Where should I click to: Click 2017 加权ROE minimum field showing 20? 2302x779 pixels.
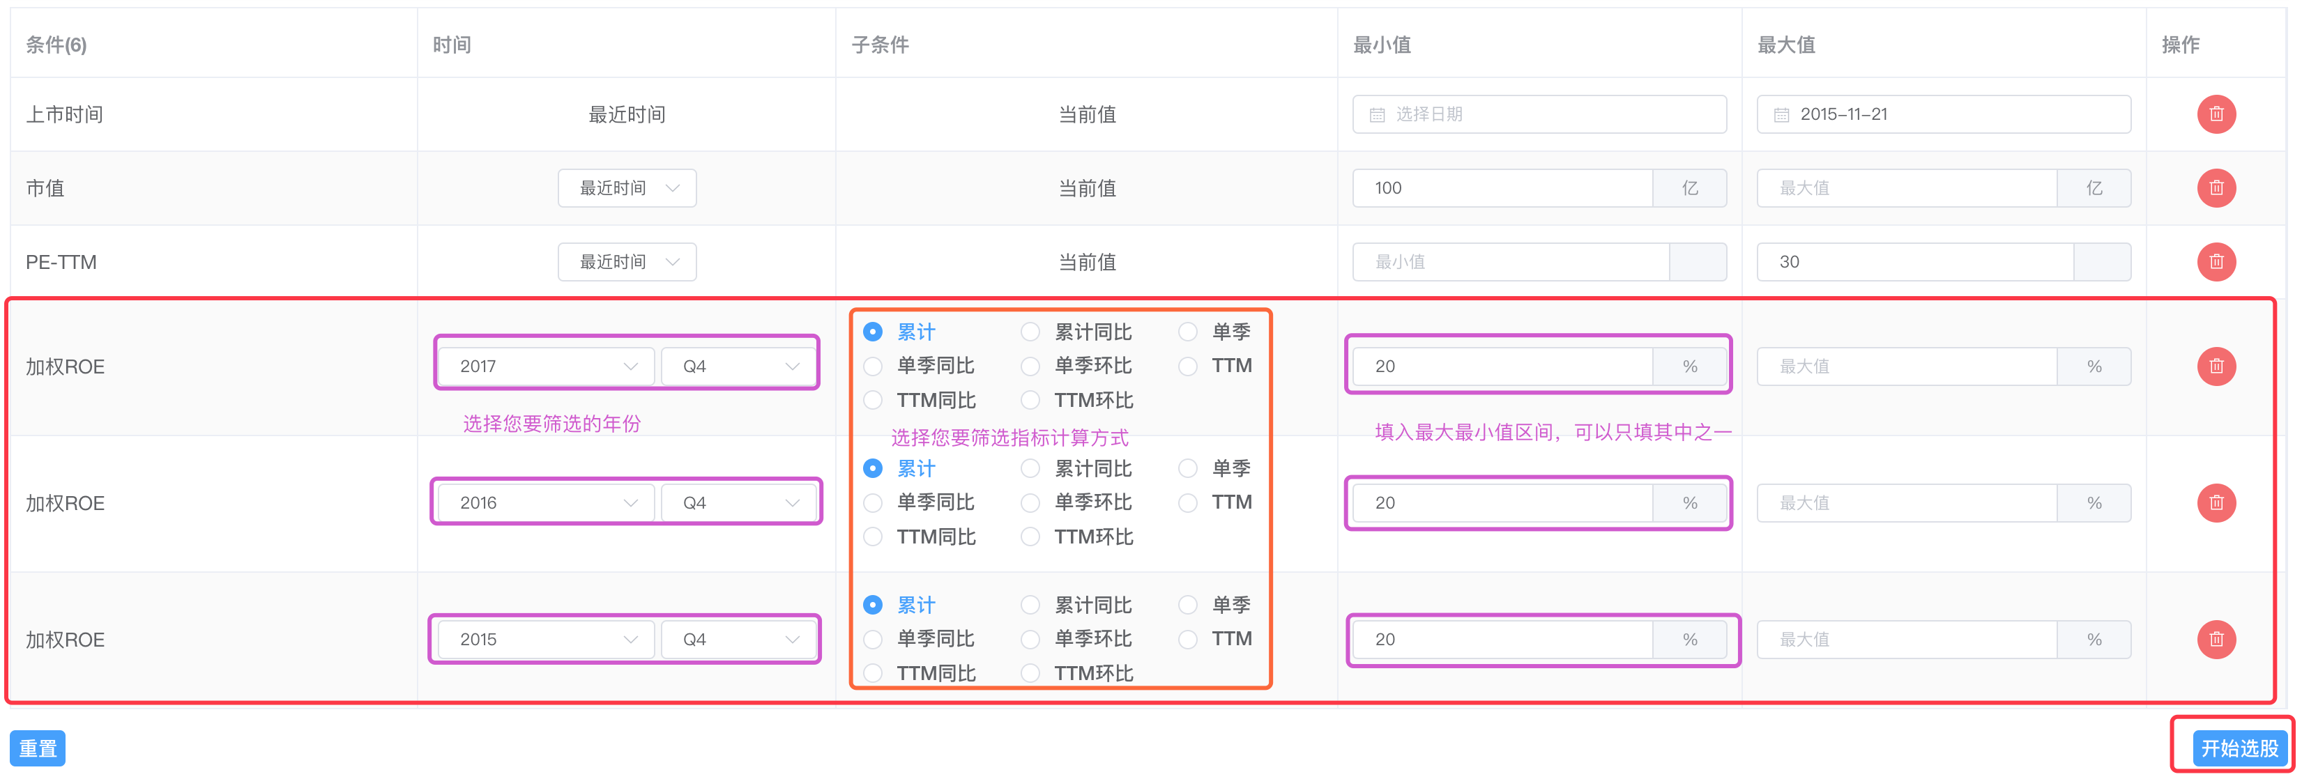pyautogui.click(x=1503, y=367)
